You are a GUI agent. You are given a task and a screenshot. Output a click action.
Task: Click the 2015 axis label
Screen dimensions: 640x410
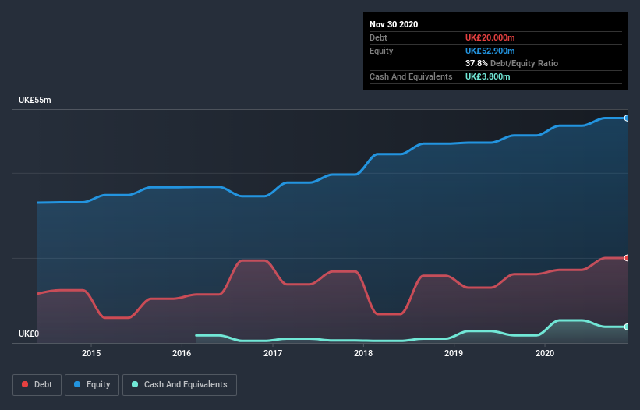pos(91,353)
